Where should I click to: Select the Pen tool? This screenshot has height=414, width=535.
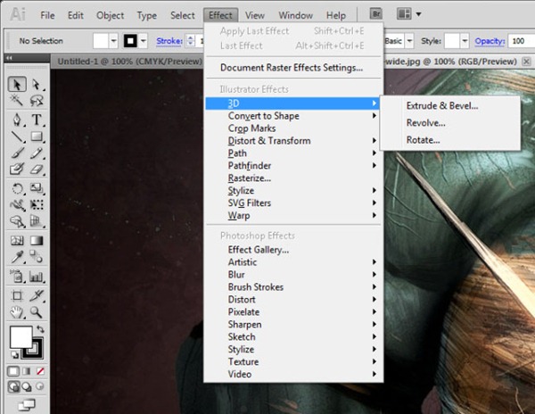click(x=17, y=120)
